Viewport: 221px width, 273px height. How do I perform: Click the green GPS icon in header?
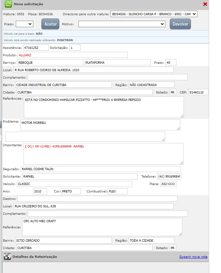pyautogui.click(x=8, y=4)
